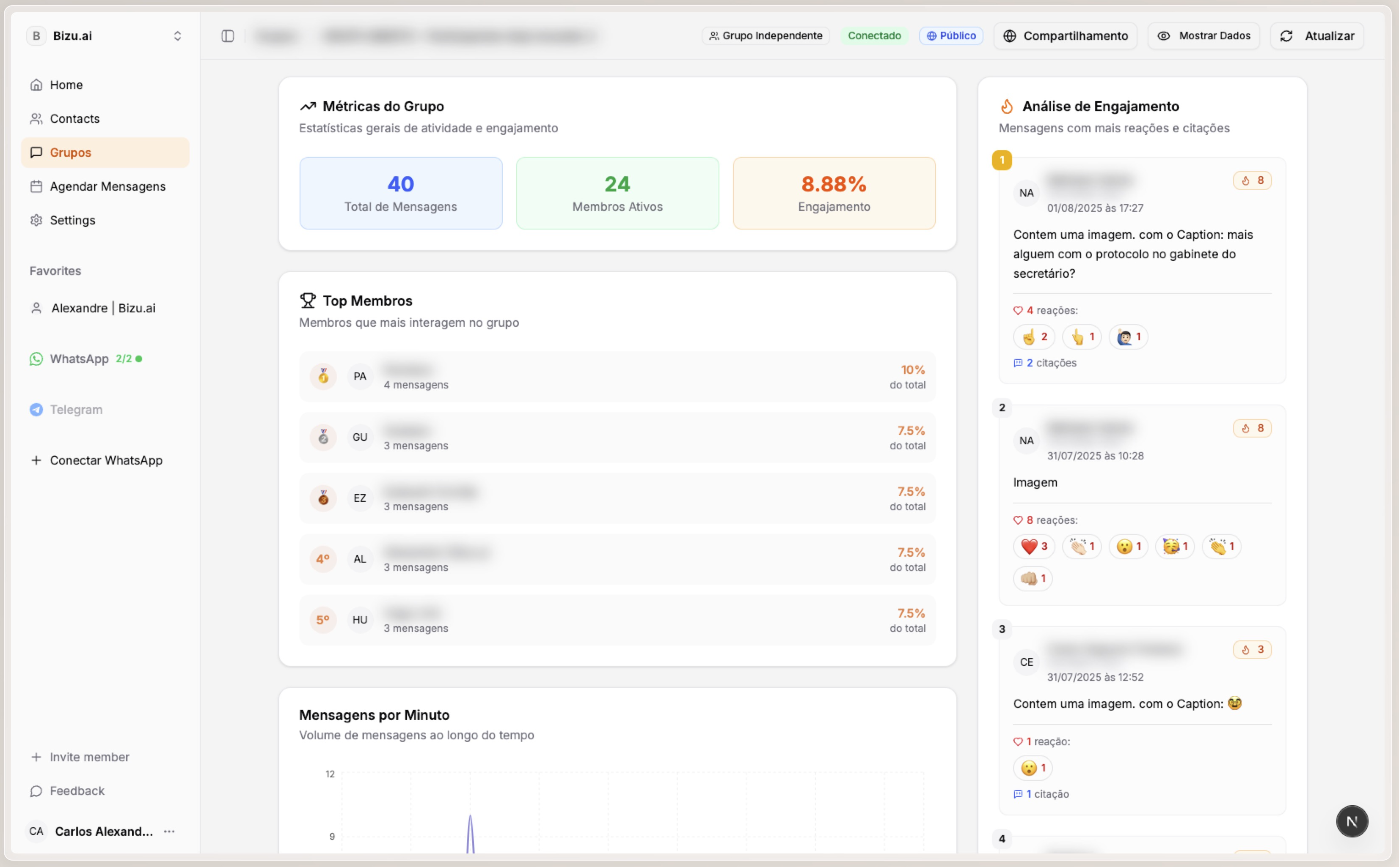
Task: Click the B workspace avatar
Action: coord(36,36)
